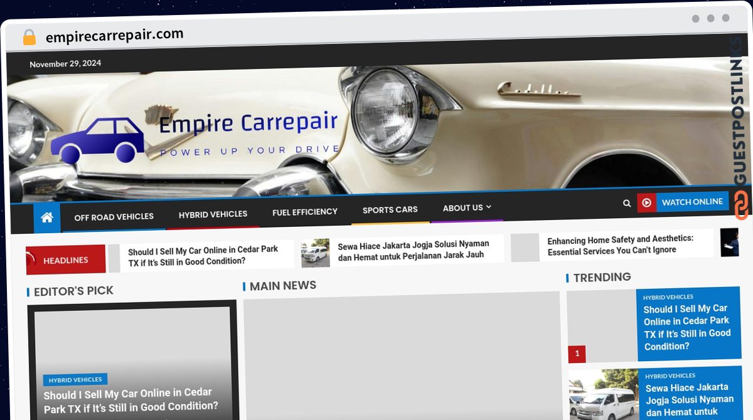Click the Main News featured image placeholder
Screen dimensions: 753x420
coord(402,356)
